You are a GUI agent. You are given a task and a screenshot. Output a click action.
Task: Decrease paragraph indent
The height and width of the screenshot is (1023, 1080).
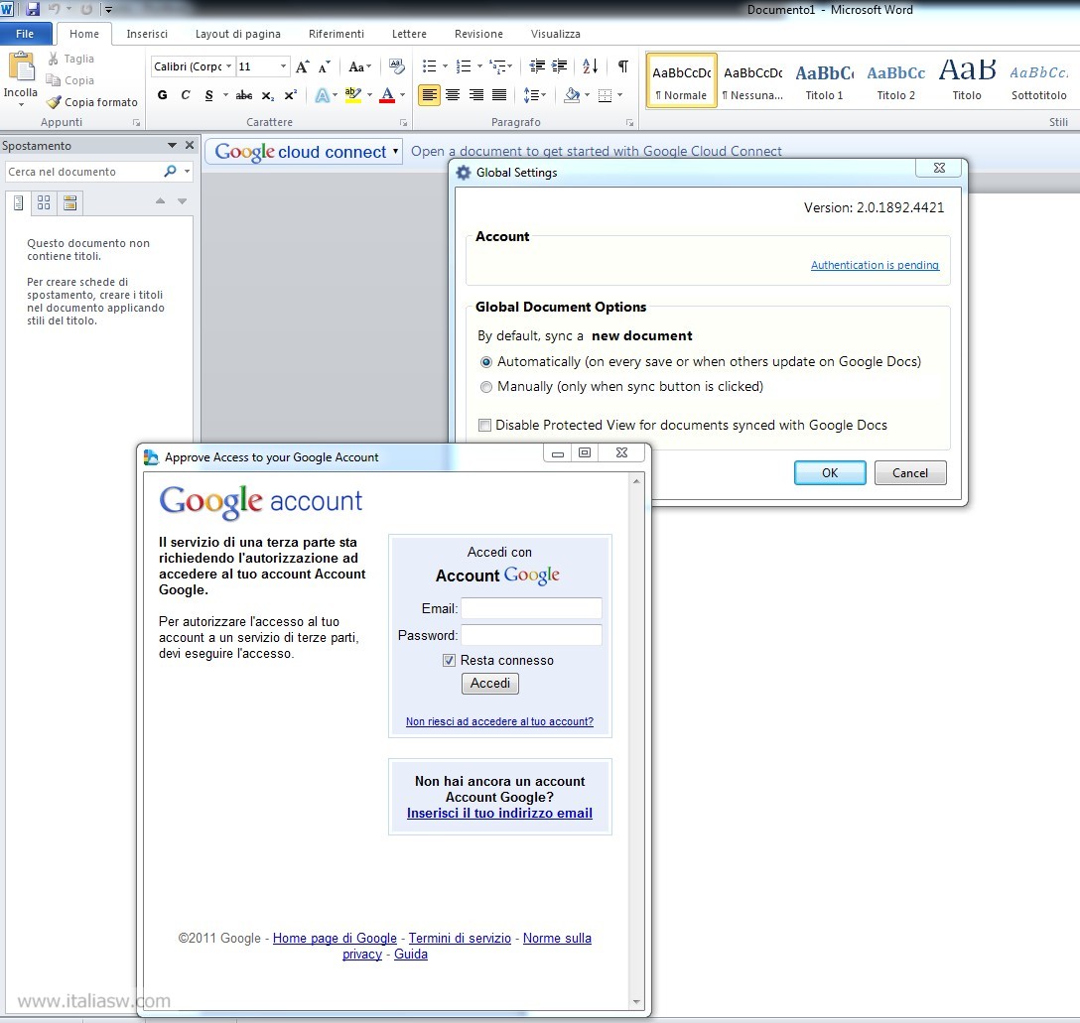[537, 66]
